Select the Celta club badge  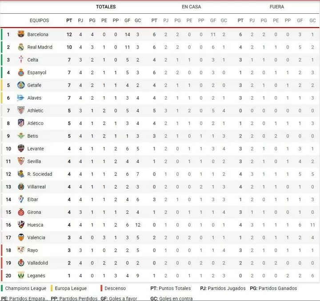pos(21,60)
